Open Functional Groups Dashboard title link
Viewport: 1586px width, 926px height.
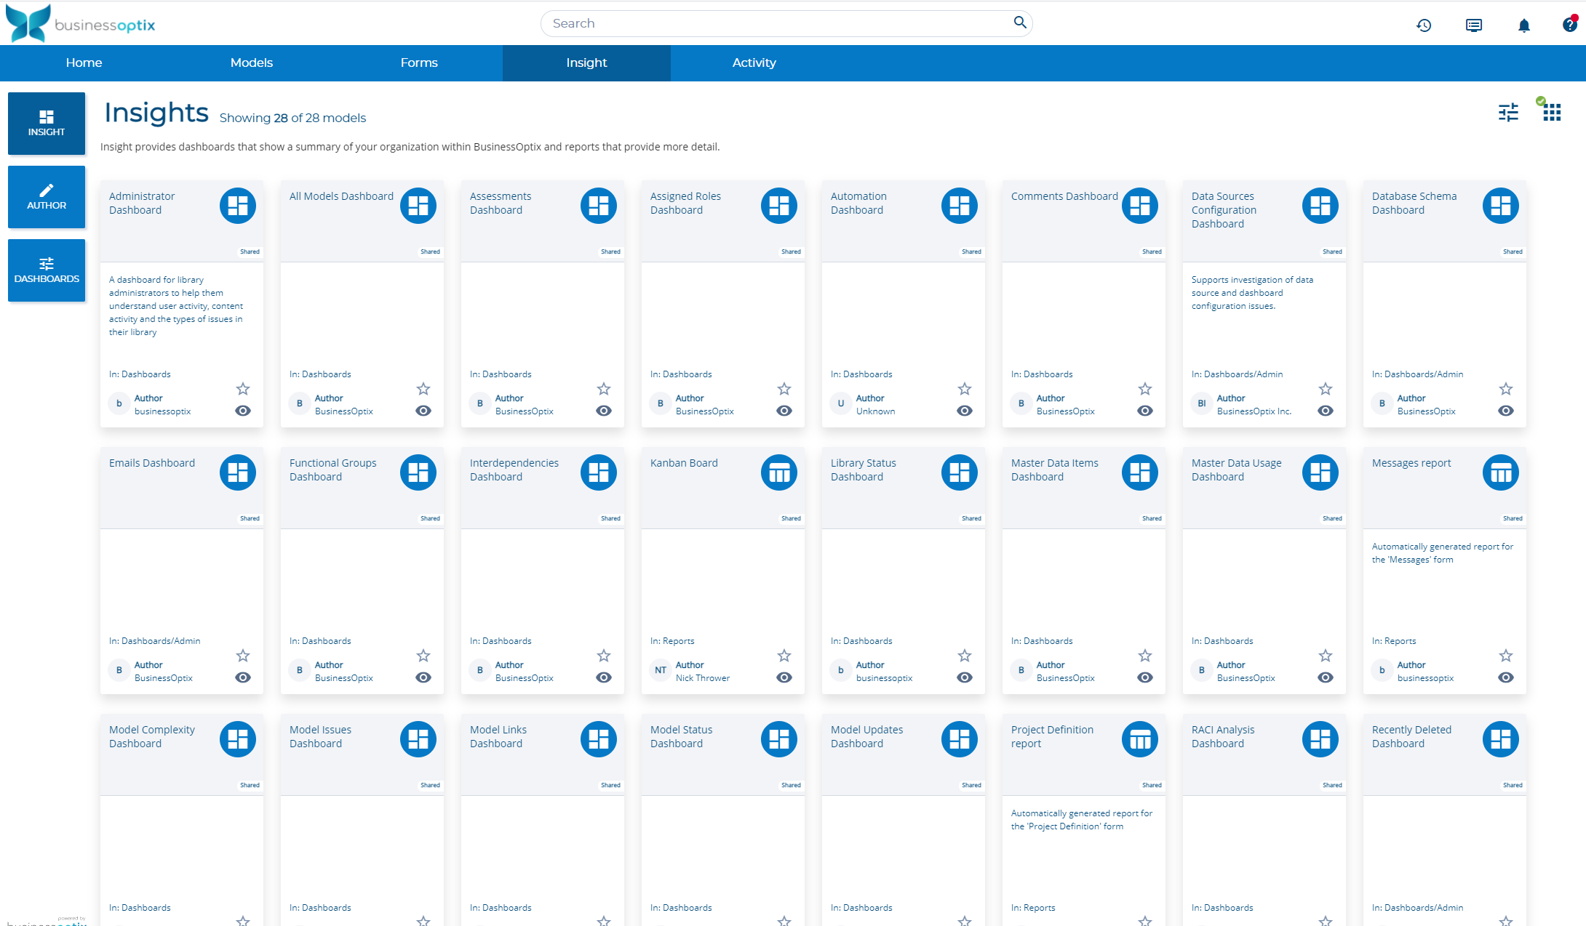click(x=333, y=470)
